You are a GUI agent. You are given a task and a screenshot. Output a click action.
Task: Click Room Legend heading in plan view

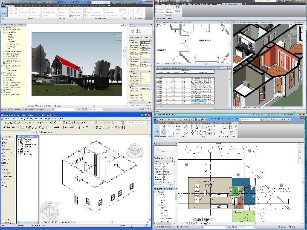203,219
